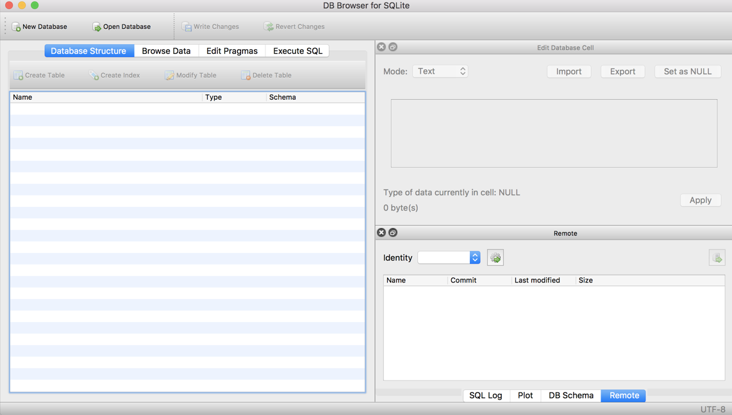Click Write Changes in the toolbar

click(212, 26)
